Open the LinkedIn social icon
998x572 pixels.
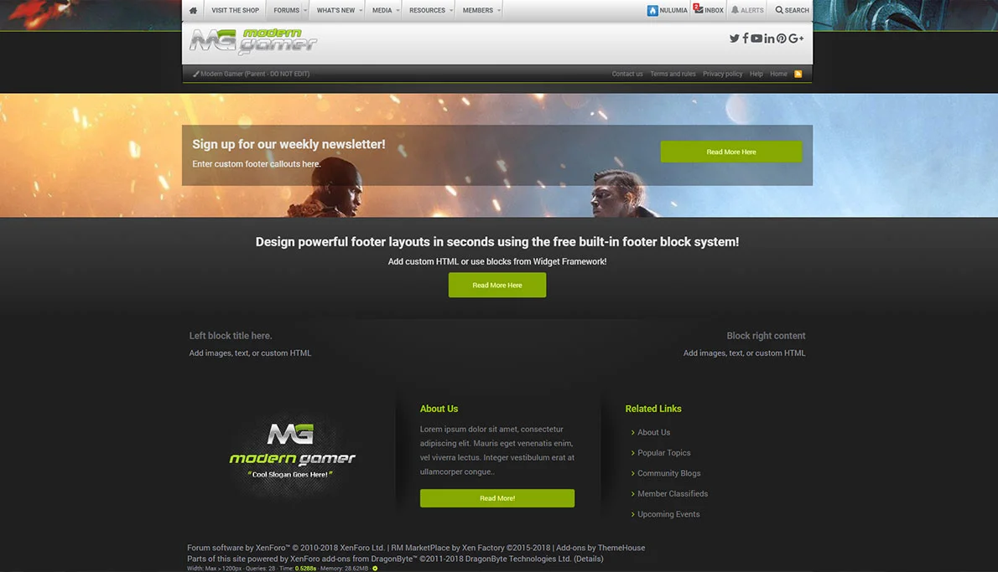pos(769,39)
